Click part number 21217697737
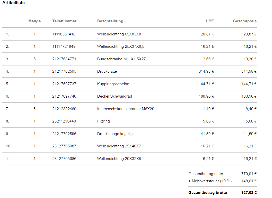This screenshot has width=272, height=198. (64, 84)
